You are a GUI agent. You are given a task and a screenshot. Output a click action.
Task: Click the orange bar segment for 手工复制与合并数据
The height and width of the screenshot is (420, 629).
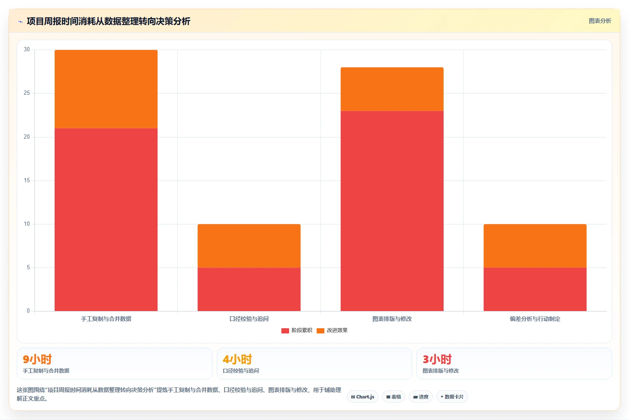tap(106, 89)
